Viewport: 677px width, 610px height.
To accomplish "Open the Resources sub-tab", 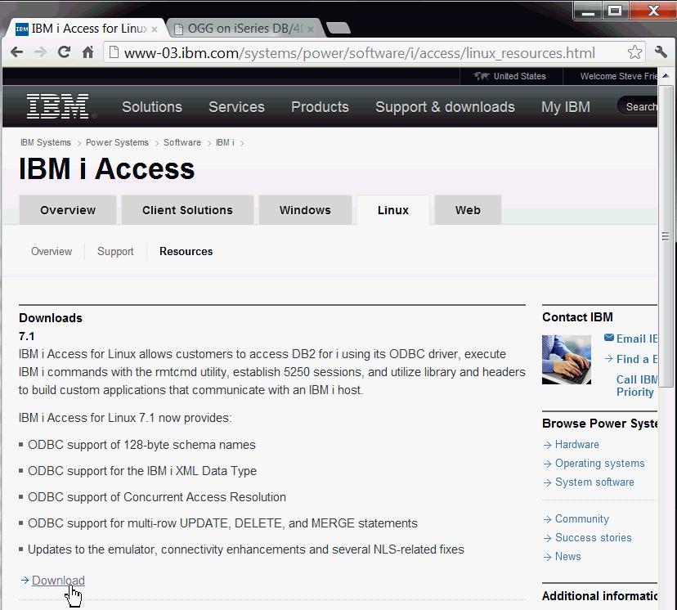I will (x=186, y=251).
